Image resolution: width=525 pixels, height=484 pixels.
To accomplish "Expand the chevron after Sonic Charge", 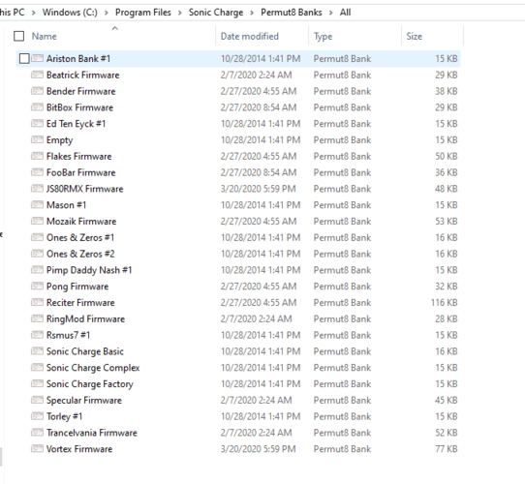I will [252, 13].
